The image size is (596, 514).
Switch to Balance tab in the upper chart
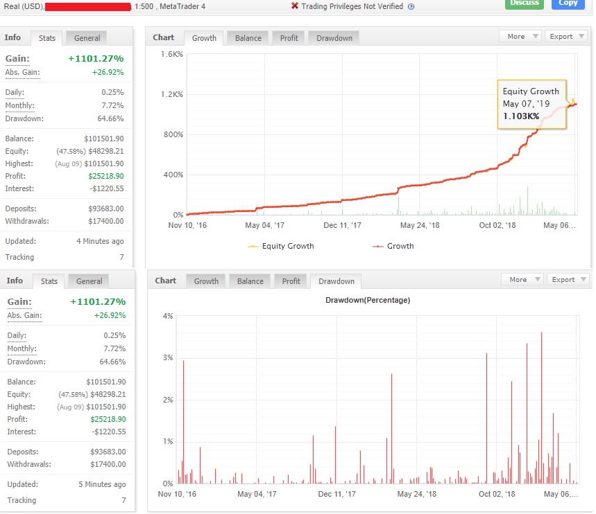(248, 38)
